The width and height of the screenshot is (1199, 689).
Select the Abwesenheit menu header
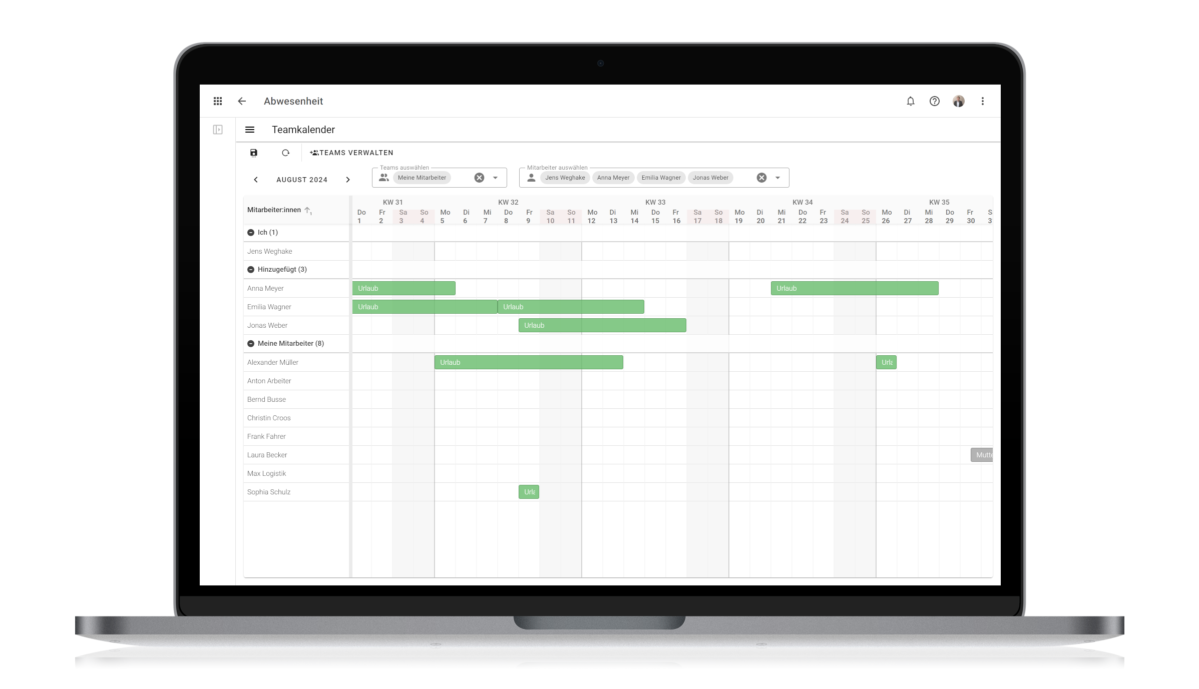(294, 101)
